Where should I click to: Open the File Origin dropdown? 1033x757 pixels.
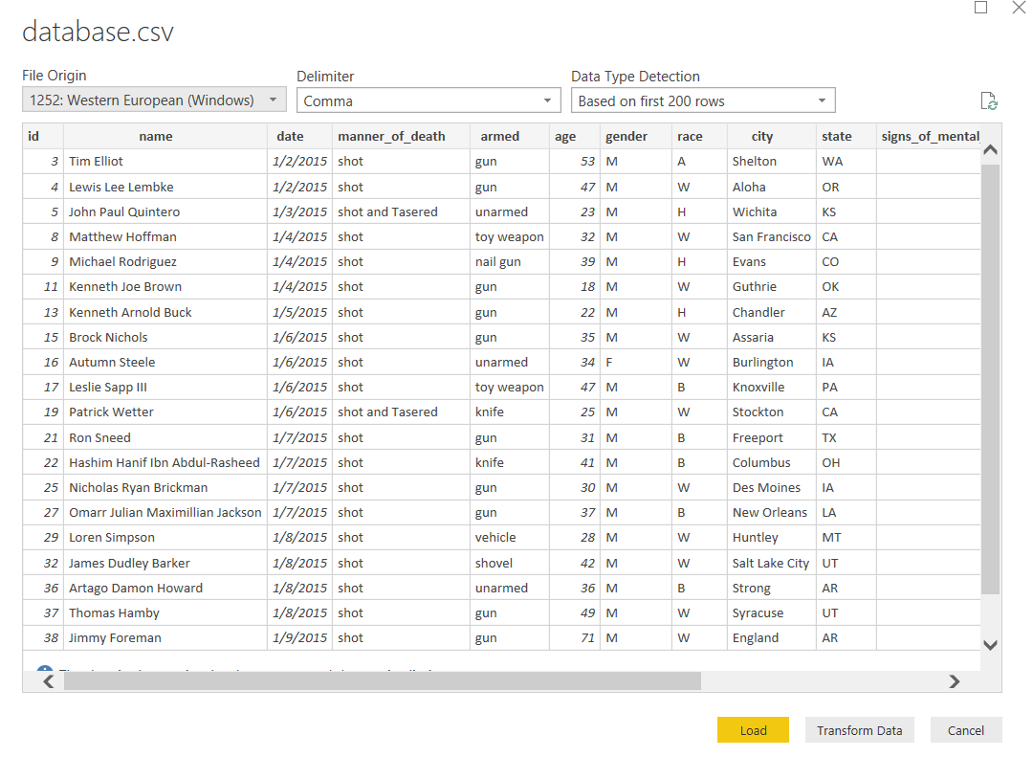click(x=154, y=100)
